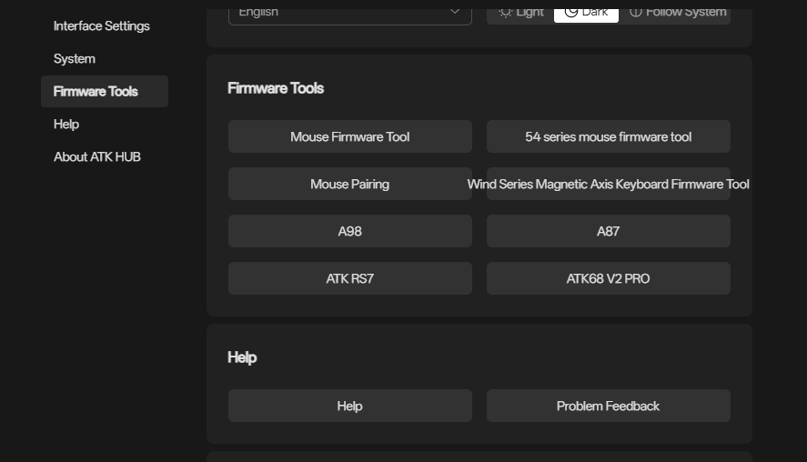This screenshot has width=807, height=462.
Task: Launch the 54 series mouse firmware tool
Action: point(609,136)
